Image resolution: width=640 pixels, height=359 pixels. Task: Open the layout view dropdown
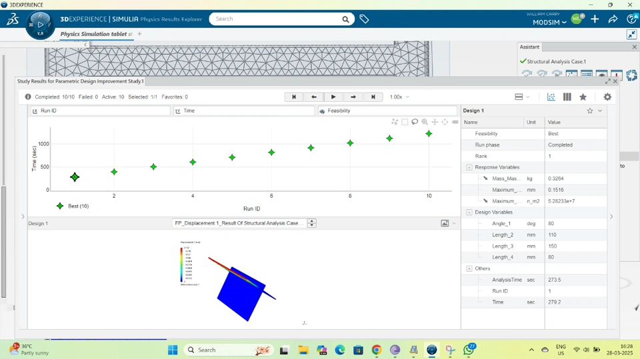click(x=522, y=97)
